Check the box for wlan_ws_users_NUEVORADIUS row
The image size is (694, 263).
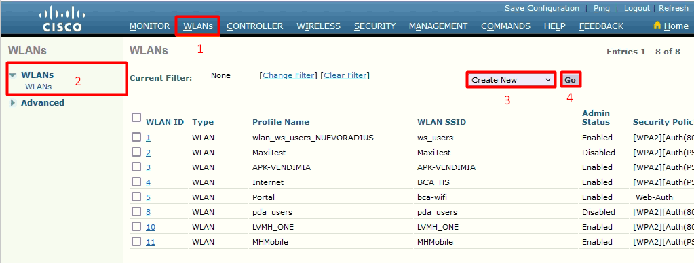[136, 137]
